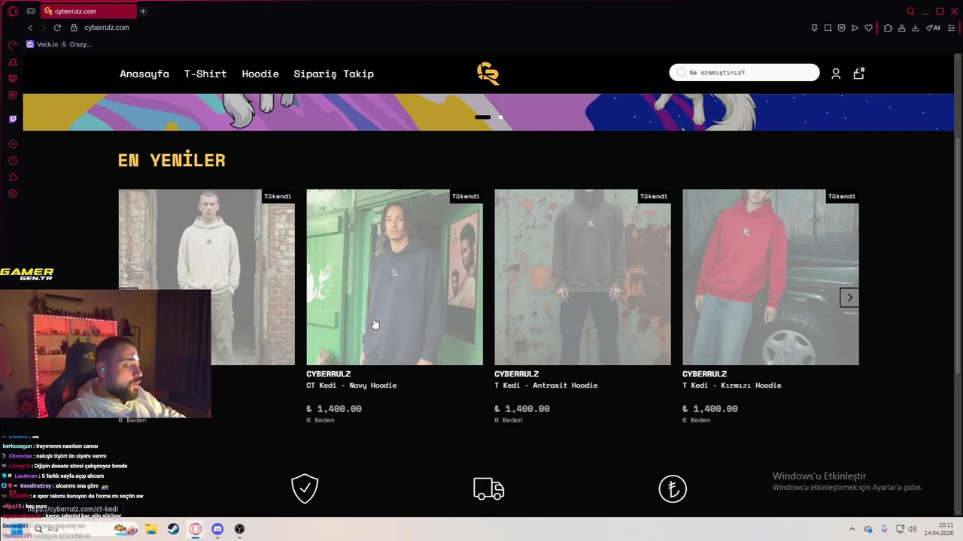
Task: Bookmark this page with heart icon
Action: click(868, 28)
